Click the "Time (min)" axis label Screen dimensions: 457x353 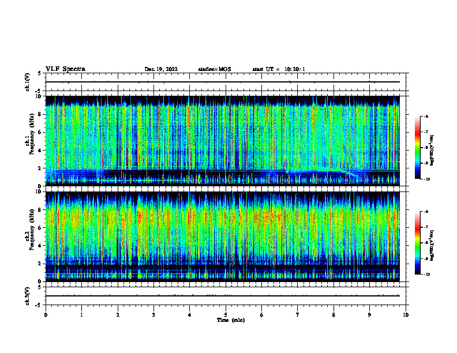click(231, 320)
